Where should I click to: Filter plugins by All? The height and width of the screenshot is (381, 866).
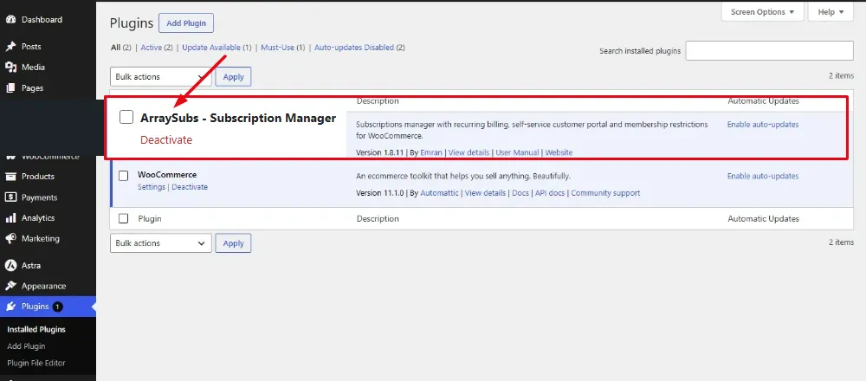pyautogui.click(x=115, y=48)
